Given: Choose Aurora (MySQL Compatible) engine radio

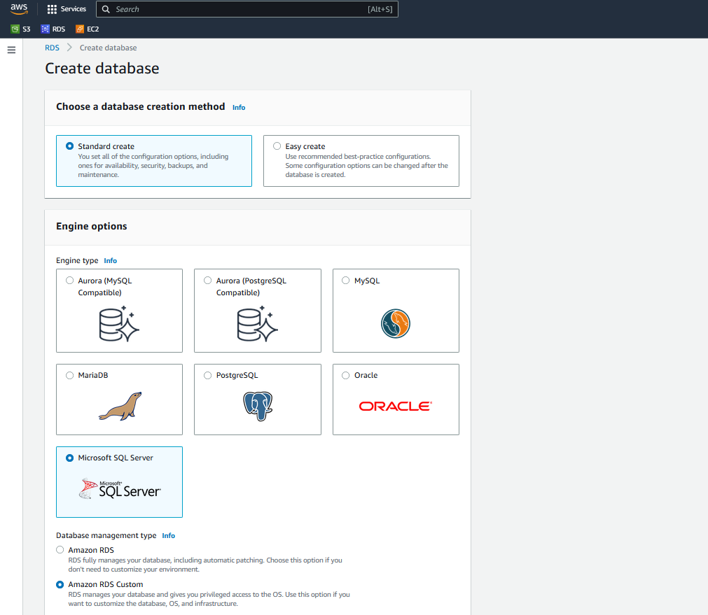Looking at the screenshot, I should point(69,280).
